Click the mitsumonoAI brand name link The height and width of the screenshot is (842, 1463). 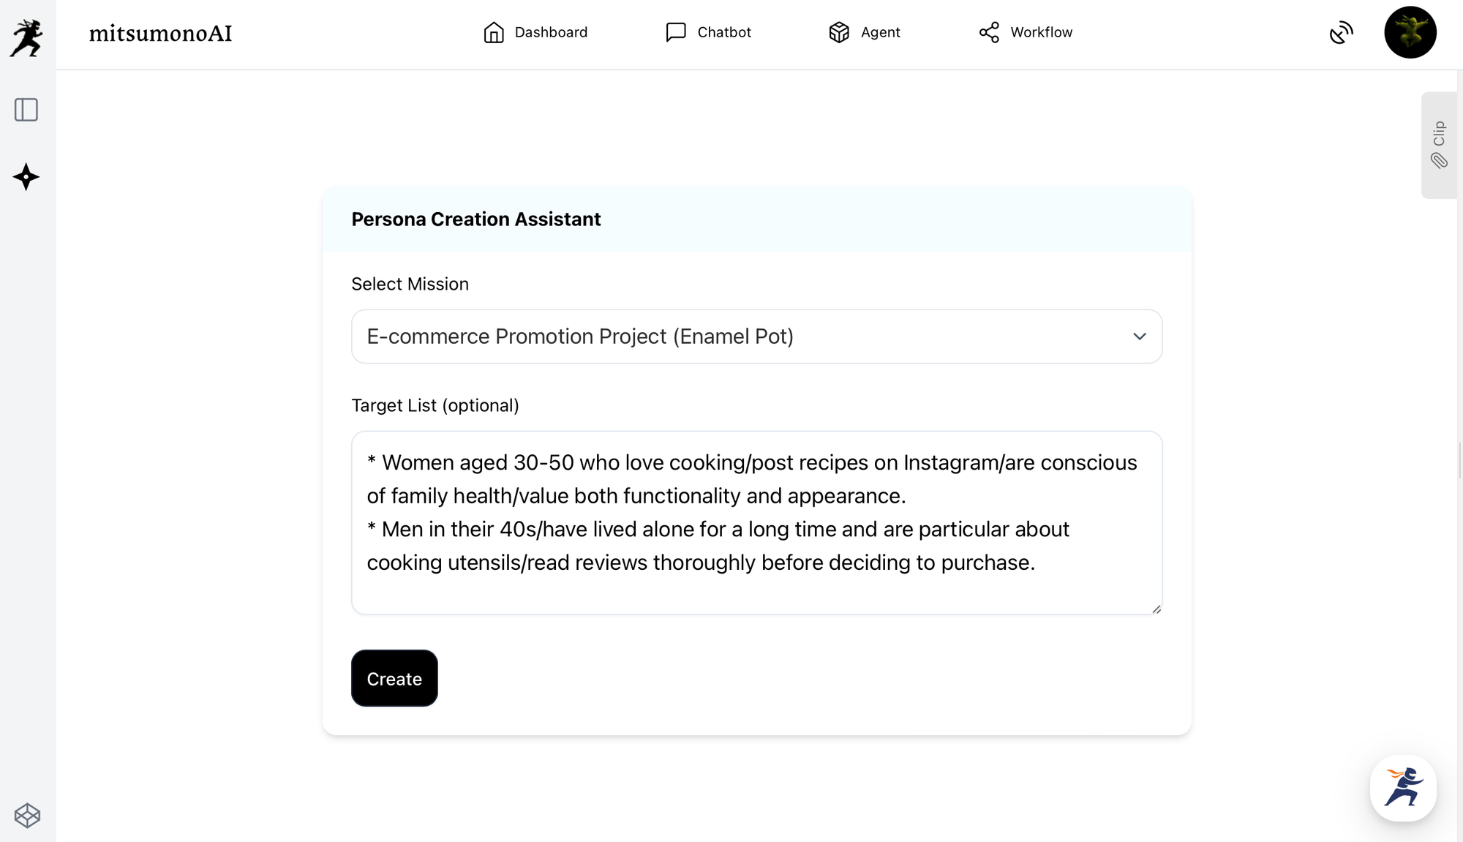point(160,34)
